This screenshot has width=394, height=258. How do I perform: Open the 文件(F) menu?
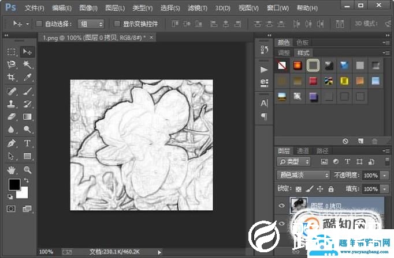[x=35, y=8]
